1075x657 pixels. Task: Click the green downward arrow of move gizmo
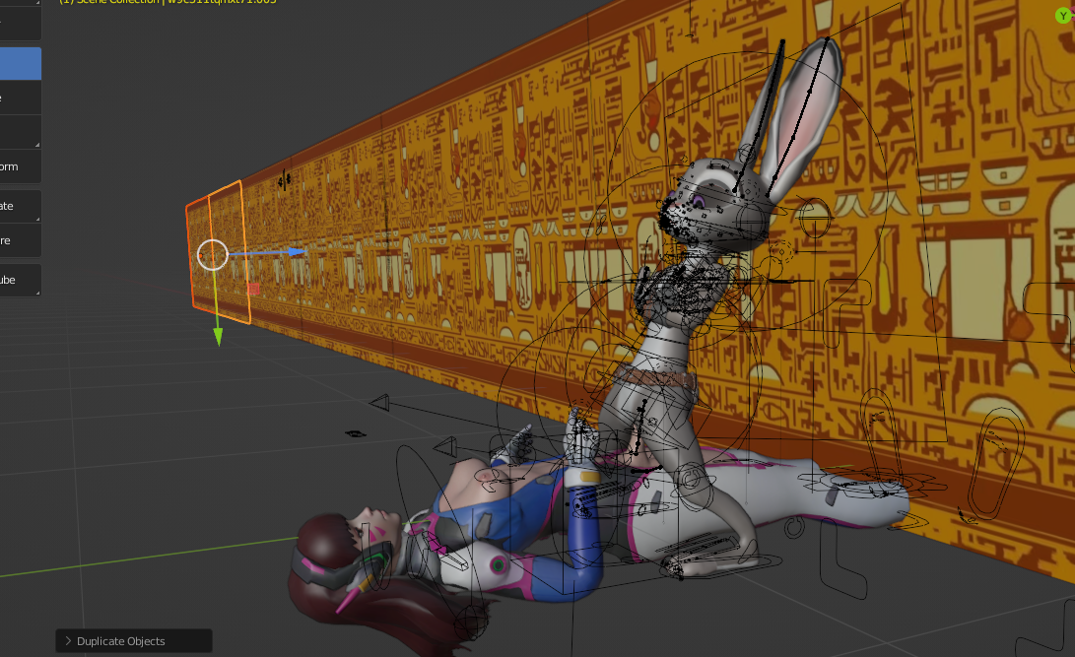[x=218, y=336]
